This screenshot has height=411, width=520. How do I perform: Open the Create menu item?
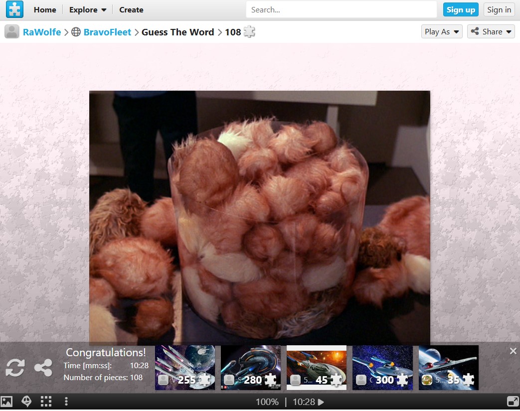[x=131, y=9]
